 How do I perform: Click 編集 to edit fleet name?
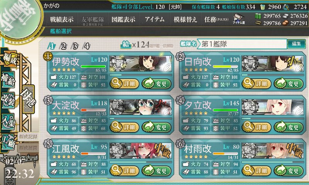coord(296,44)
